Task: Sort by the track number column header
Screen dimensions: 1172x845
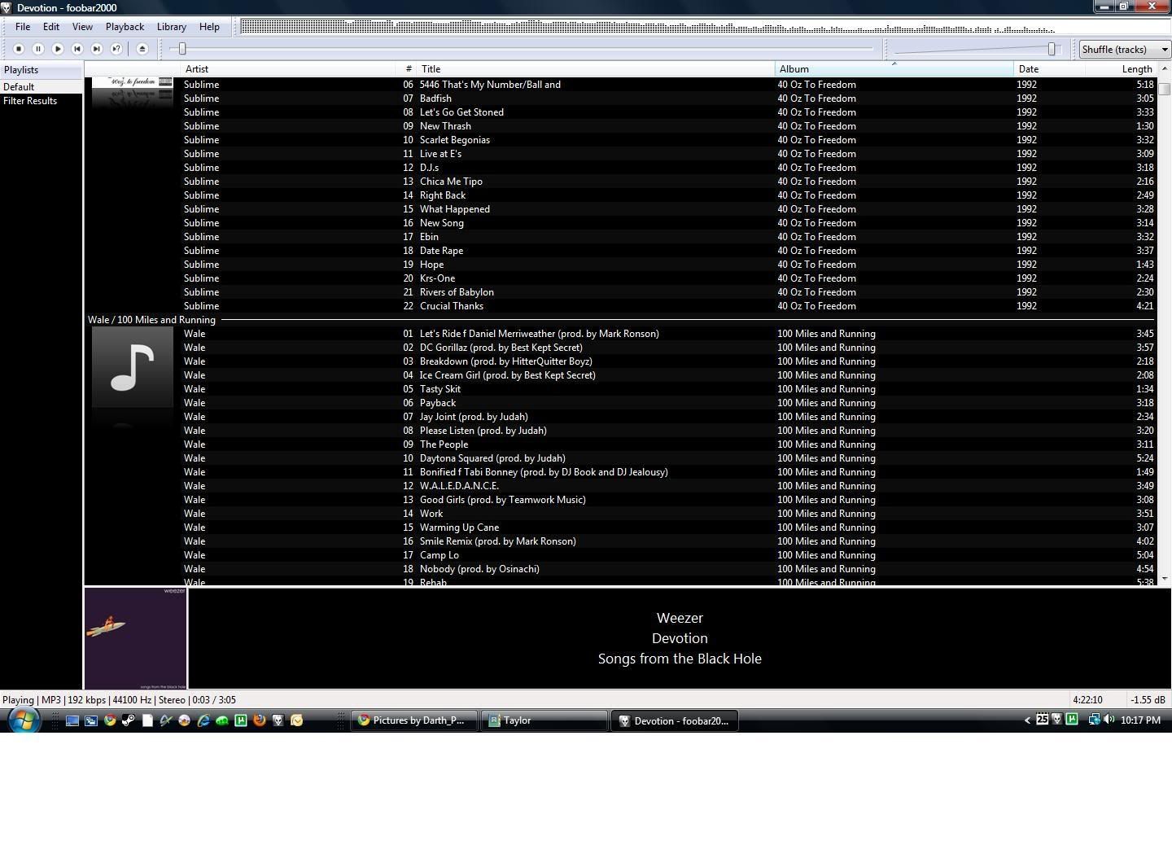Action: (407, 69)
